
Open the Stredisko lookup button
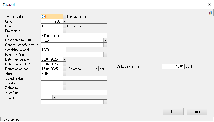point(64,83)
